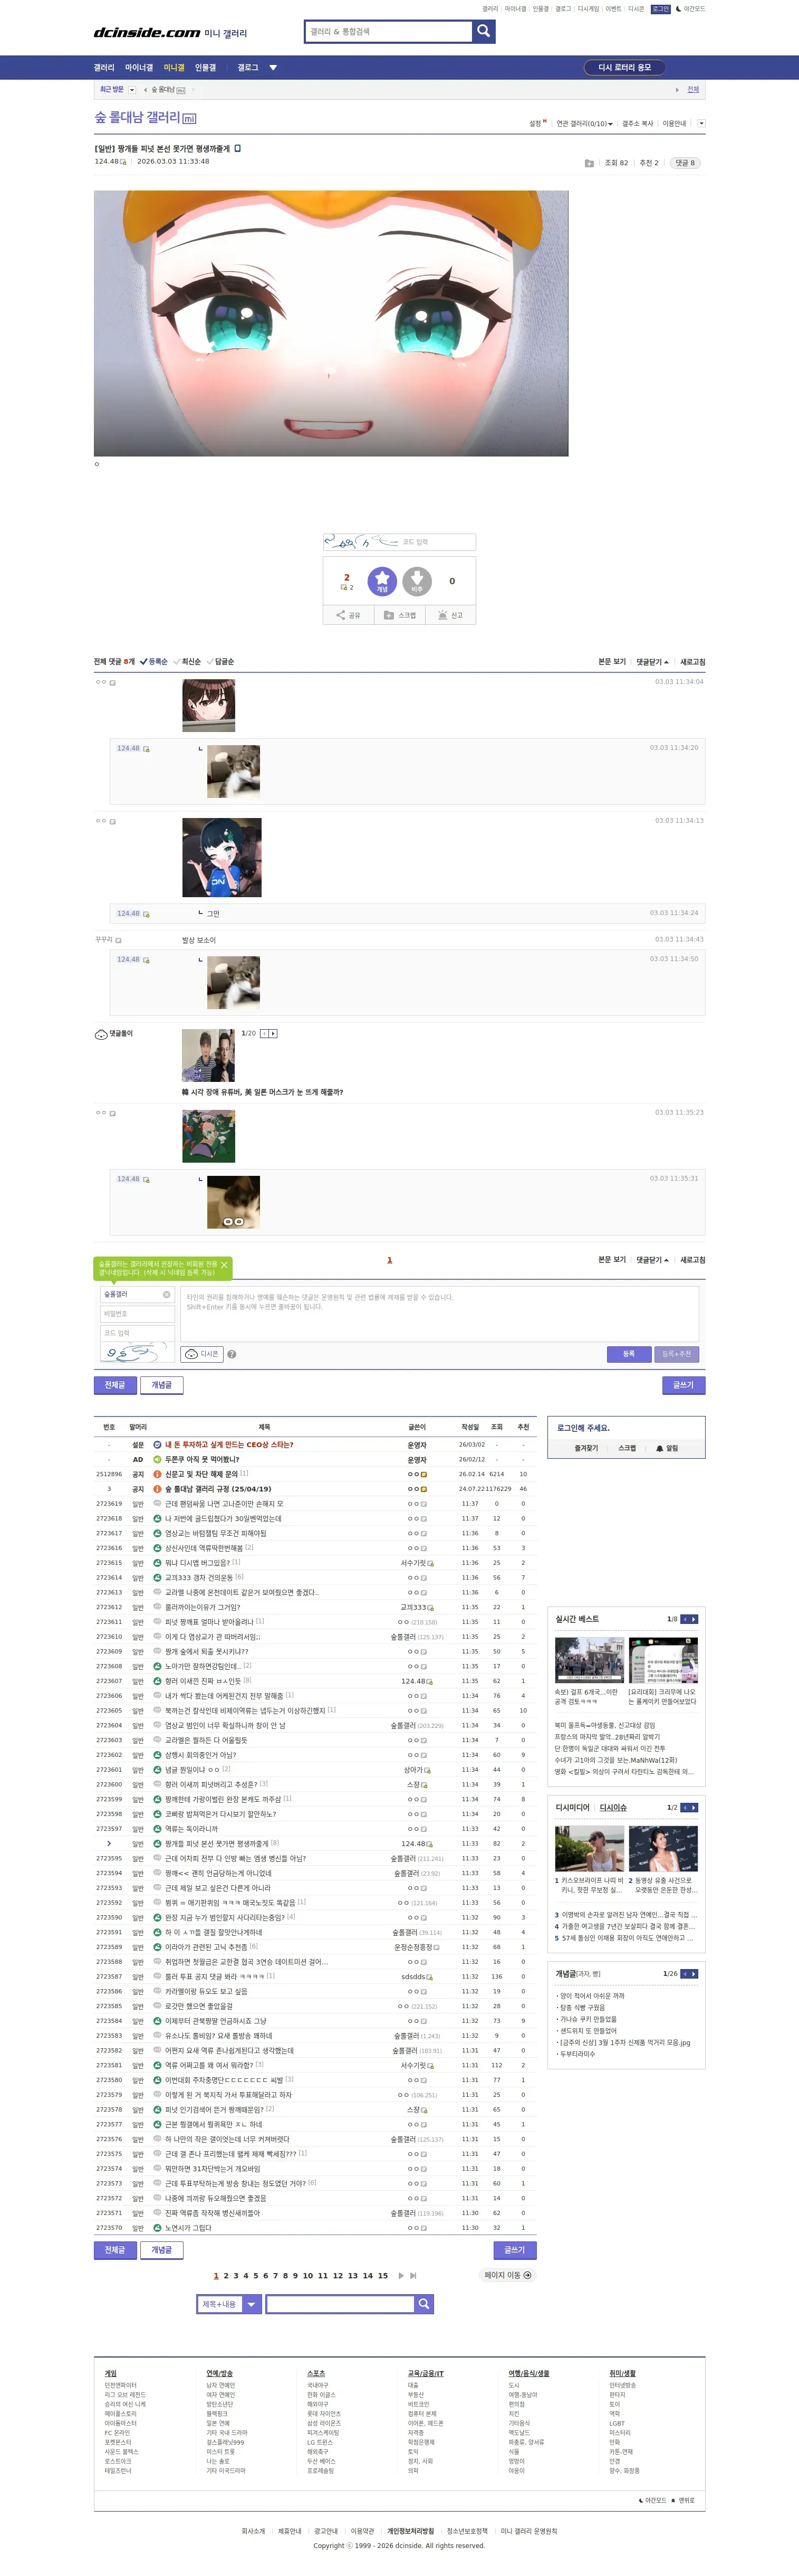The image size is (799, 2576).
Task: Open the 미니갤 nav tab
Action: click(174, 68)
